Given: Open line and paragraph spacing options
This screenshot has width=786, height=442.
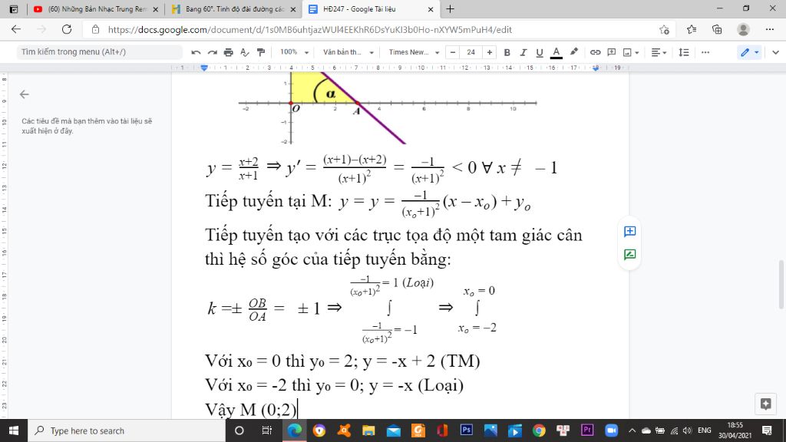Looking at the screenshot, I should click(x=684, y=52).
